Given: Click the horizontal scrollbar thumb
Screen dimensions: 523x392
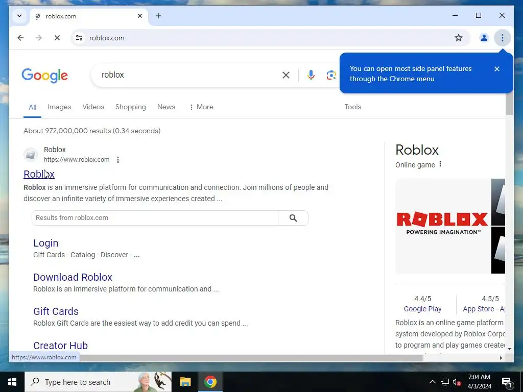Looking at the screenshot, I should tap(251, 358).
